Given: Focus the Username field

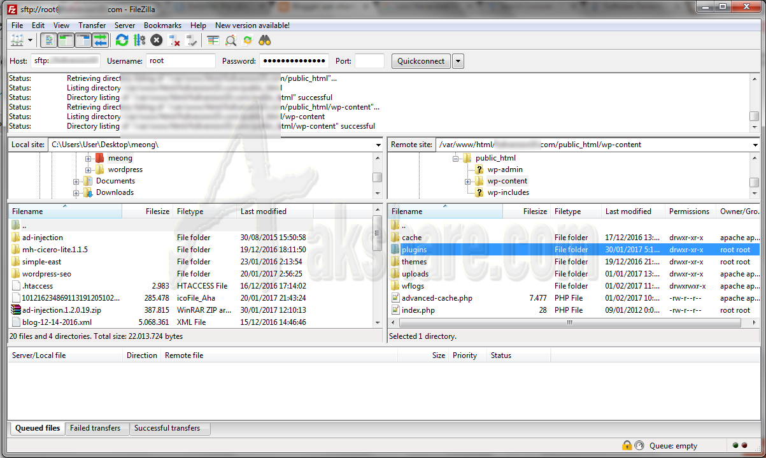Looking at the screenshot, I should coord(181,61).
